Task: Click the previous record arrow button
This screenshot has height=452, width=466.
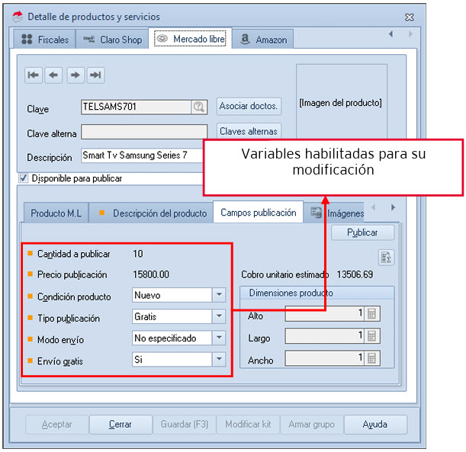Action: coord(53,75)
